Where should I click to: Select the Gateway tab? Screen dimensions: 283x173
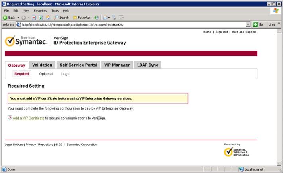pyautogui.click(x=16, y=65)
